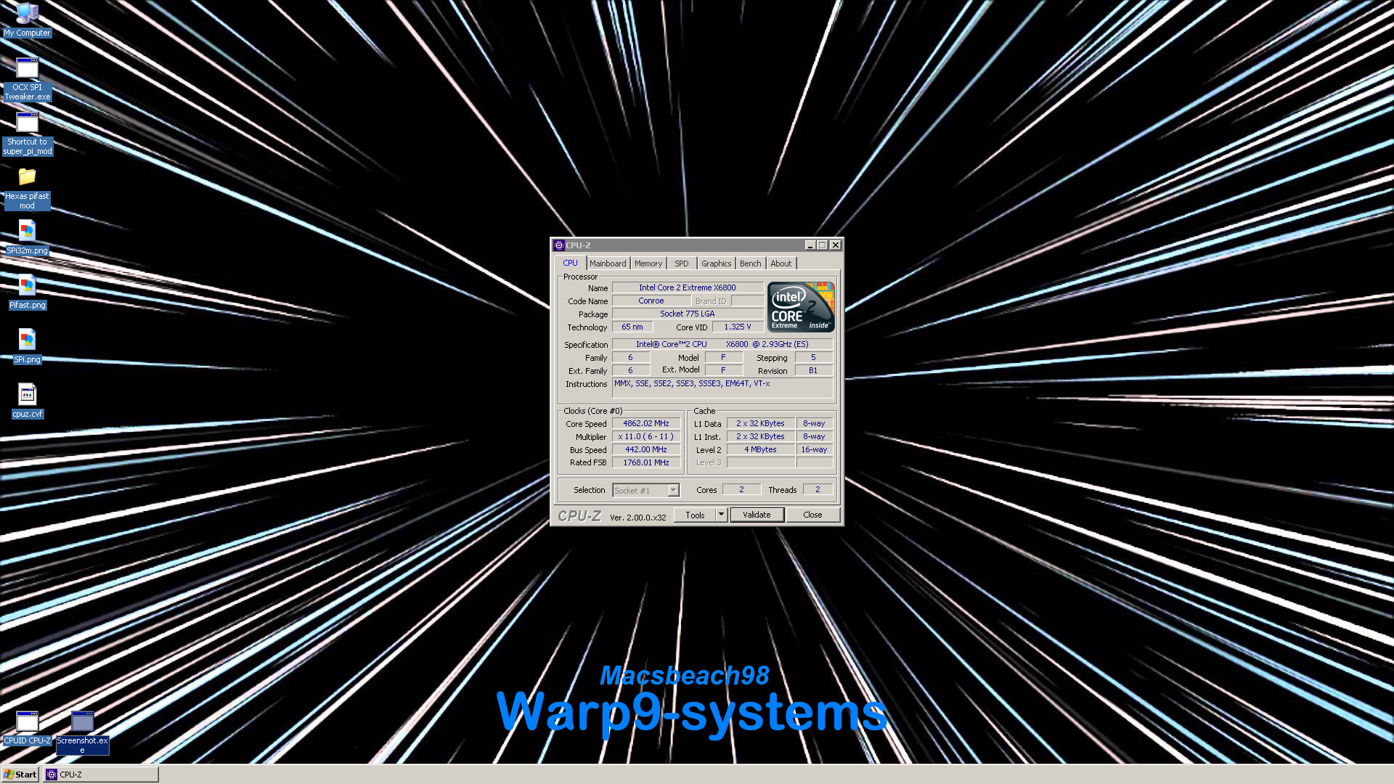Viewport: 1394px width, 784px height.
Task: Open the Memory tab
Action: [x=648, y=264]
